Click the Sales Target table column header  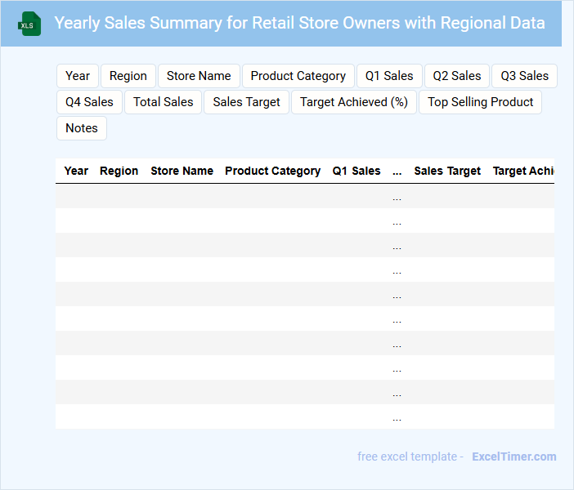coord(447,171)
